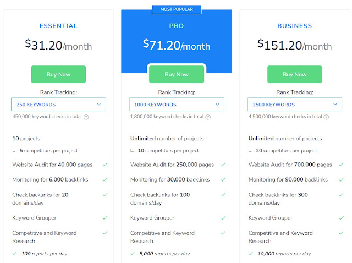The width and height of the screenshot is (352, 263).
Task: Click checkmark before 5,000 reports per day
Action: [x=133, y=253]
